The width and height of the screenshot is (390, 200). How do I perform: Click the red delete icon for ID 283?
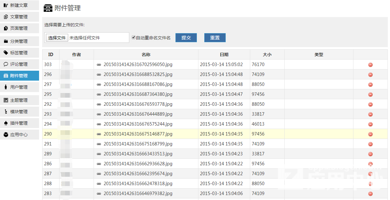tap(370, 194)
